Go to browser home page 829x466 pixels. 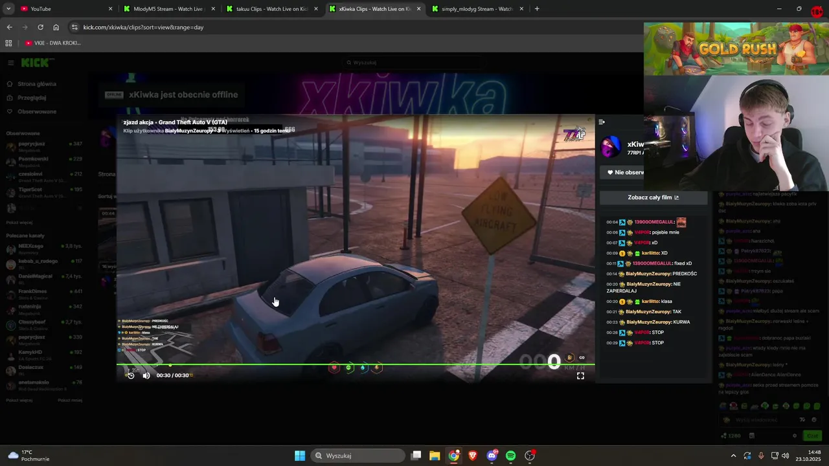tap(56, 27)
